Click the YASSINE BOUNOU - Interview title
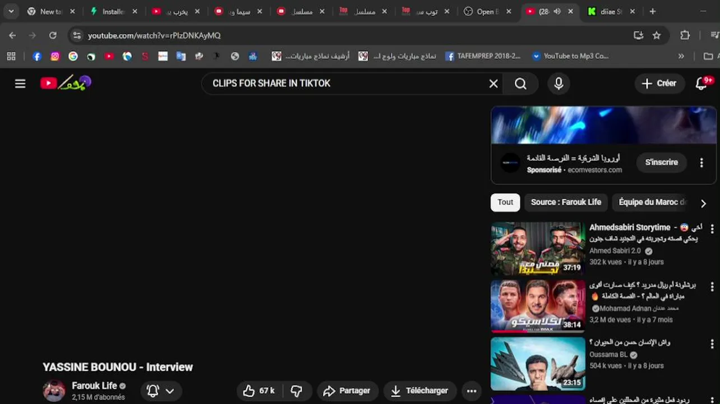The image size is (720, 404). click(118, 367)
